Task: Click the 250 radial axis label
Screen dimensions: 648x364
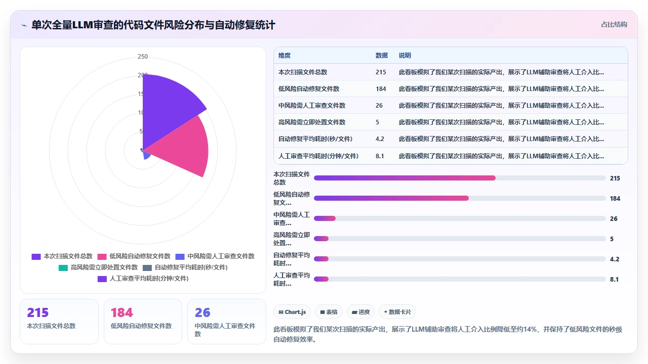Action: coord(143,57)
